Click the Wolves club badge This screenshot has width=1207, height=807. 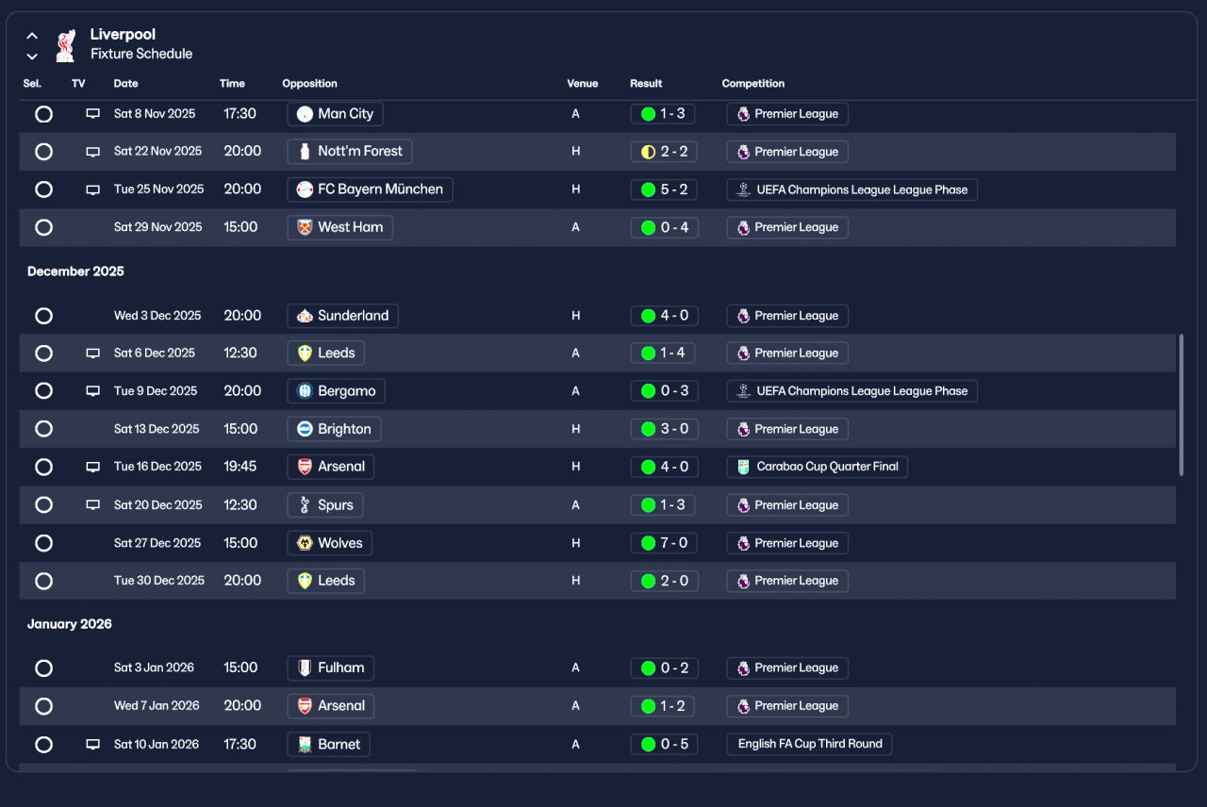point(305,543)
